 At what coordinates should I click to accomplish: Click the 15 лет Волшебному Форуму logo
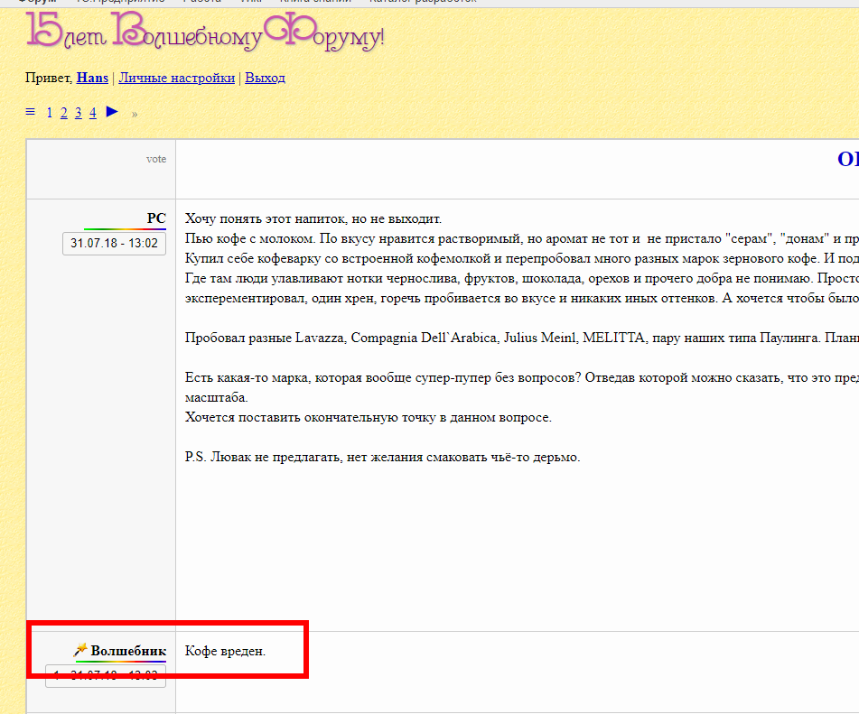[205, 32]
